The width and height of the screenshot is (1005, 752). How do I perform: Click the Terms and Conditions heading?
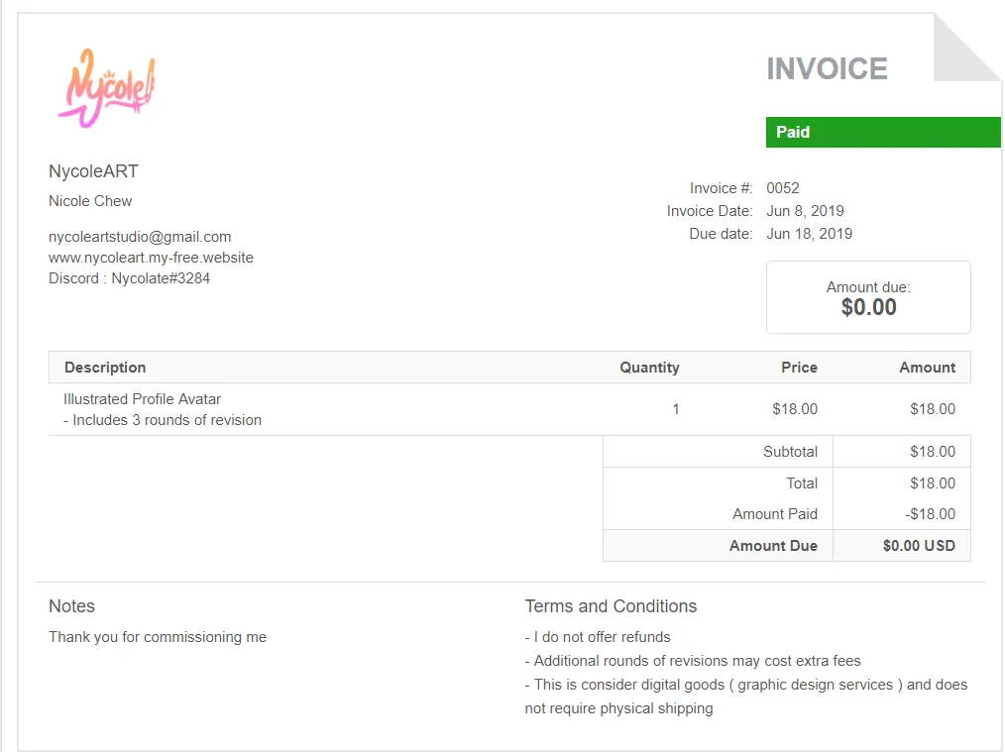pyautogui.click(x=611, y=606)
